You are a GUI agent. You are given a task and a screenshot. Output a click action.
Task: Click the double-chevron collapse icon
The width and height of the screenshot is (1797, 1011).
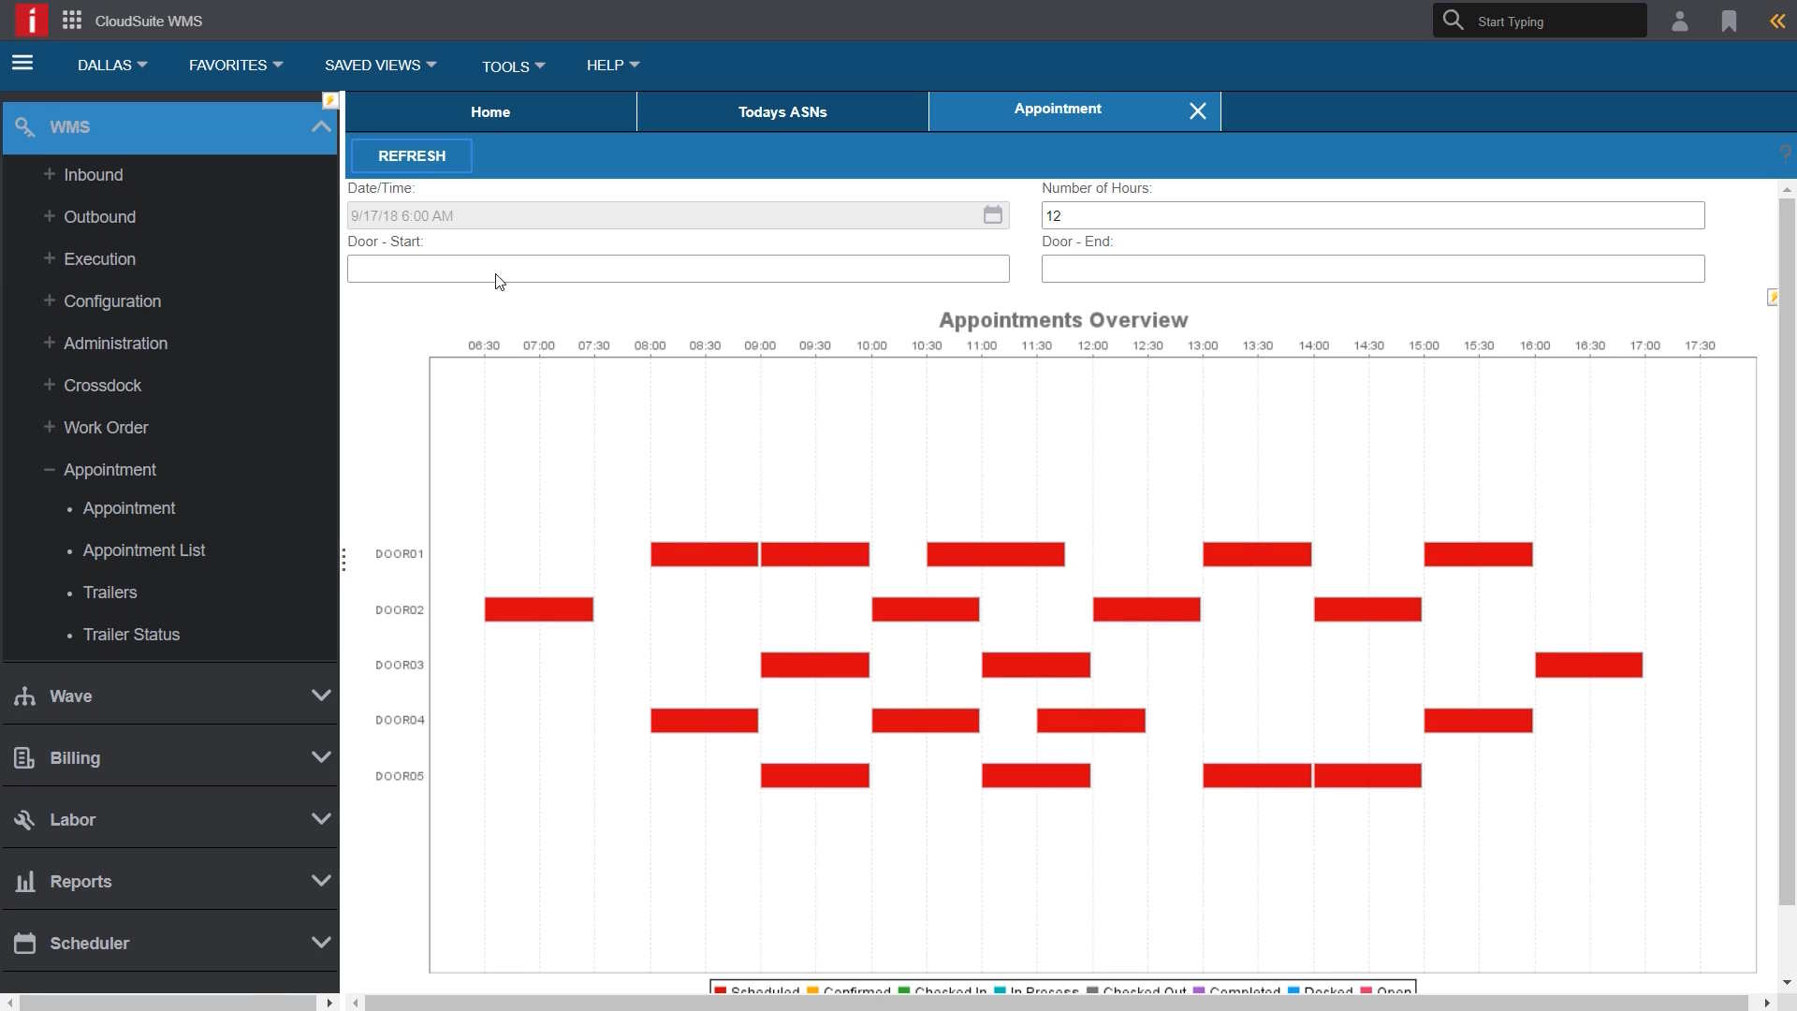[1776, 21]
